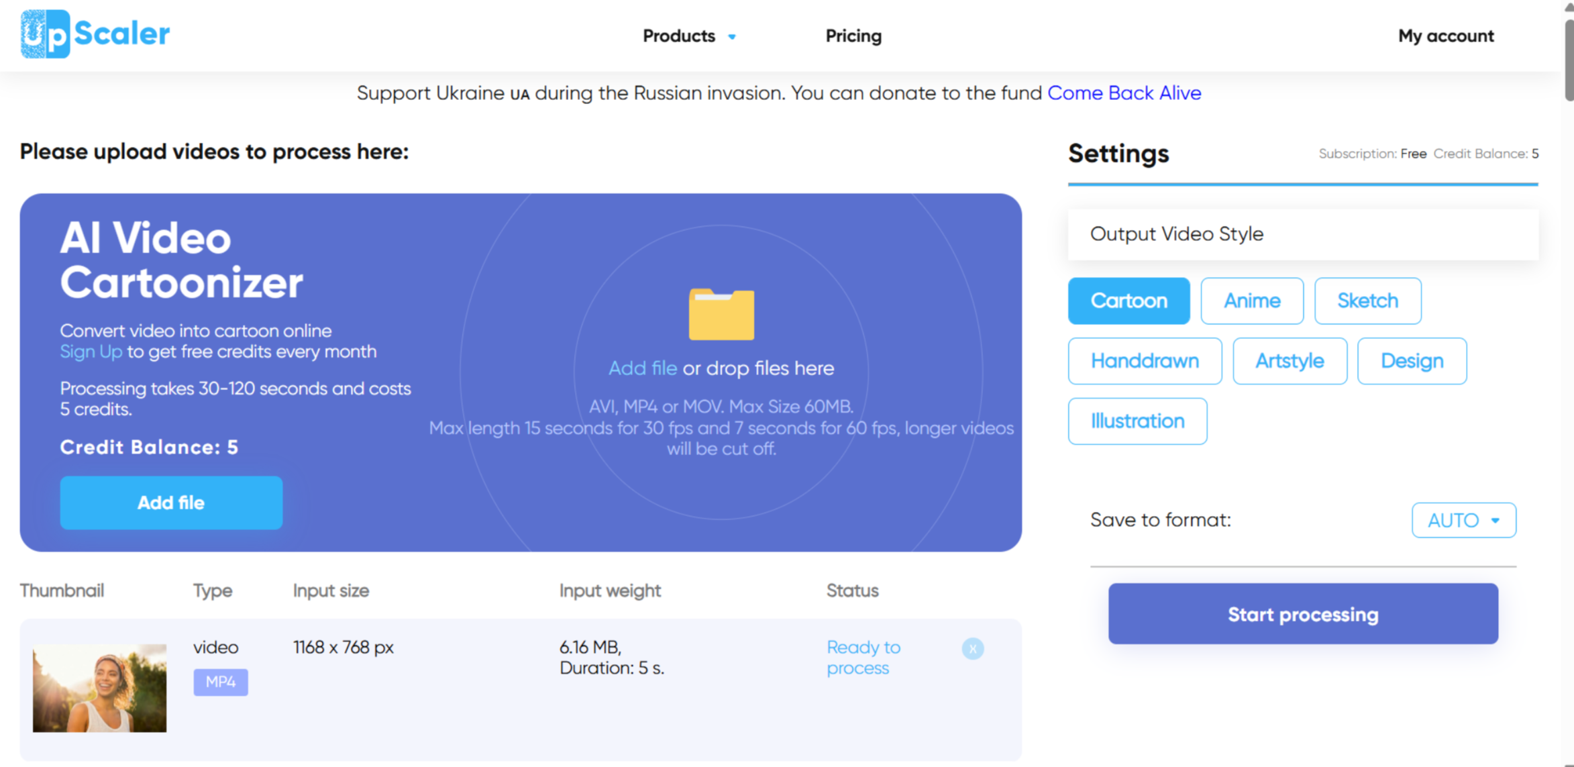Follow the Come Back Alive link
Image resolution: width=1574 pixels, height=767 pixels.
point(1124,93)
